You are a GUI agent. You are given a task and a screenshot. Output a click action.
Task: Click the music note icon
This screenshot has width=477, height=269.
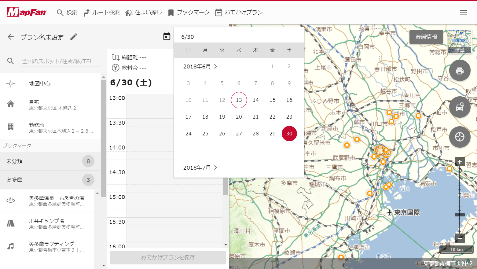tap(11, 246)
